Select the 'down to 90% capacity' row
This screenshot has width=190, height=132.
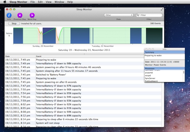coord(83,112)
